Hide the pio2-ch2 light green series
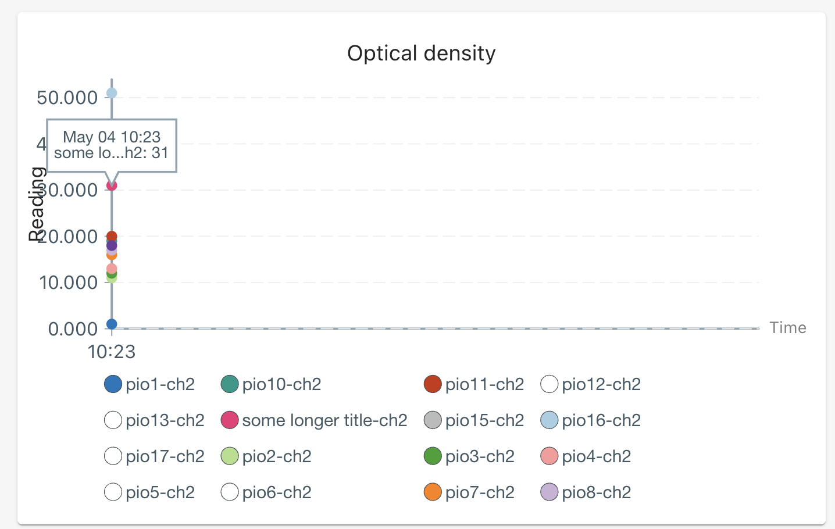The height and width of the screenshot is (529, 835). (230, 456)
